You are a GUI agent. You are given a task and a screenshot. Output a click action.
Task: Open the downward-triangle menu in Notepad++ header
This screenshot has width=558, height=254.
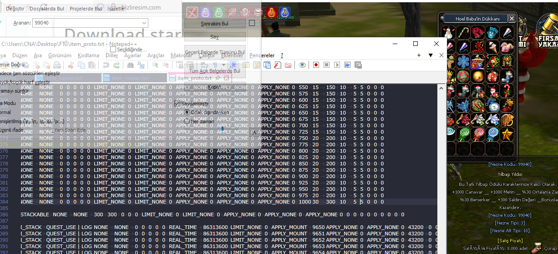point(431,55)
